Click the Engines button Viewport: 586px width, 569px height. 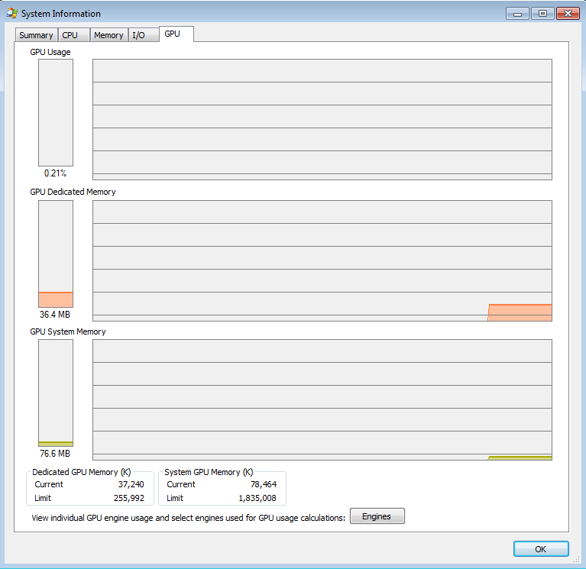click(x=377, y=516)
